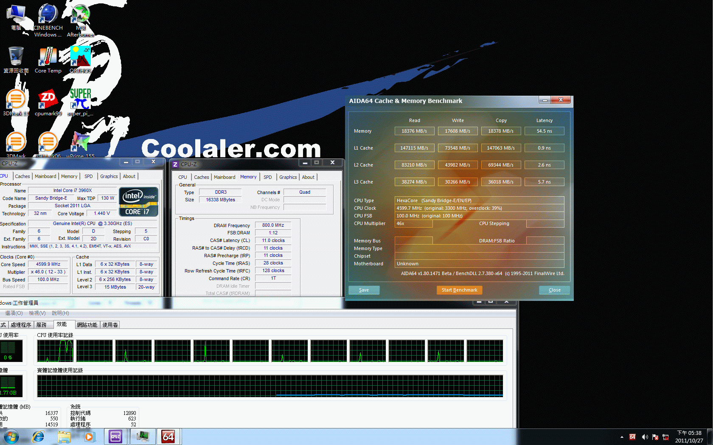713x445 pixels.
Task: Open About tab in the right CPU-Z window
Action: click(308, 177)
